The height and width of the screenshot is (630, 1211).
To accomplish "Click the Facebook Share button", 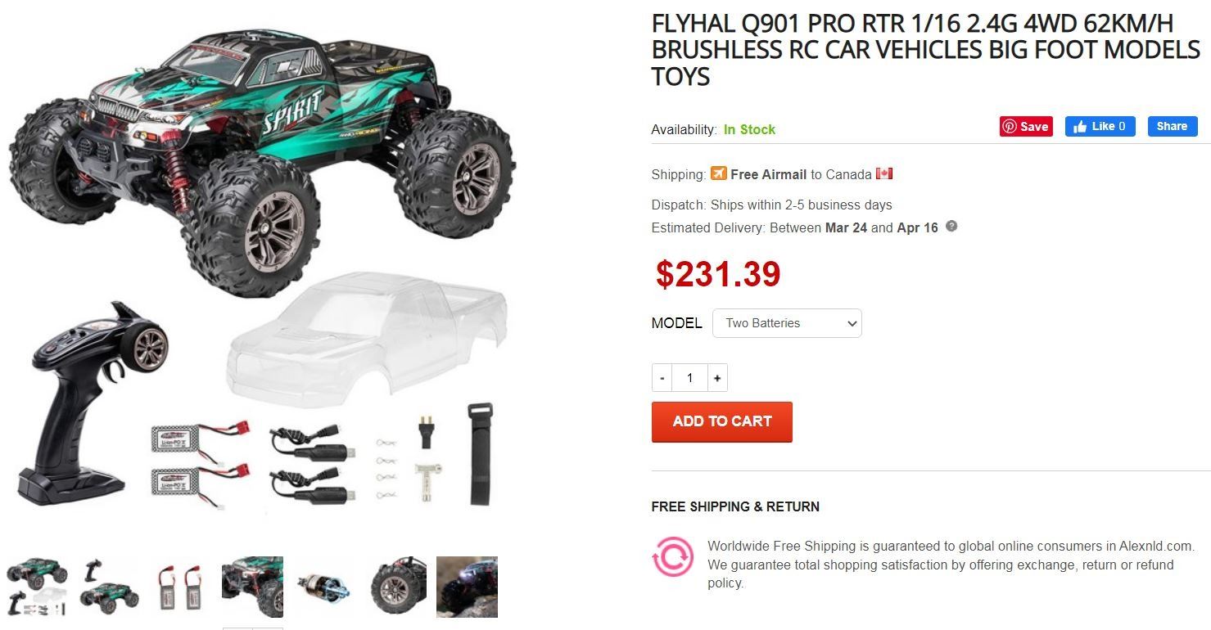I will coord(1173,126).
